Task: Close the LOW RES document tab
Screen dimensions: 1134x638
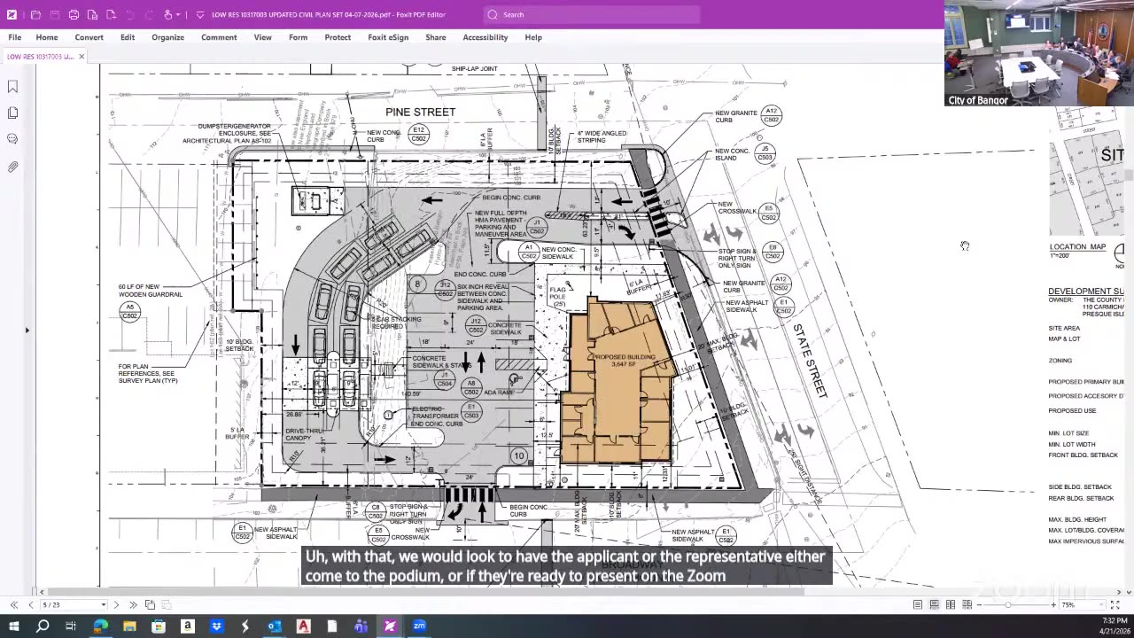Action: pyautogui.click(x=82, y=57)
